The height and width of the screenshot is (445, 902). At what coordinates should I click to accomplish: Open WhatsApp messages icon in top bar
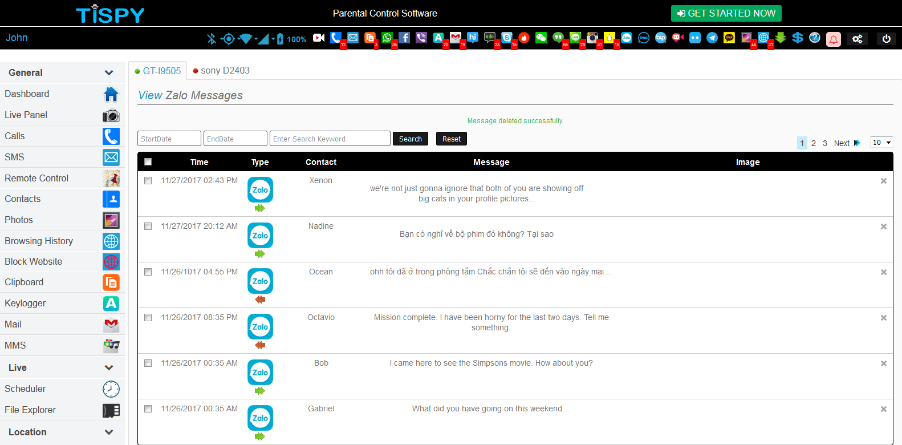[387, 38]
